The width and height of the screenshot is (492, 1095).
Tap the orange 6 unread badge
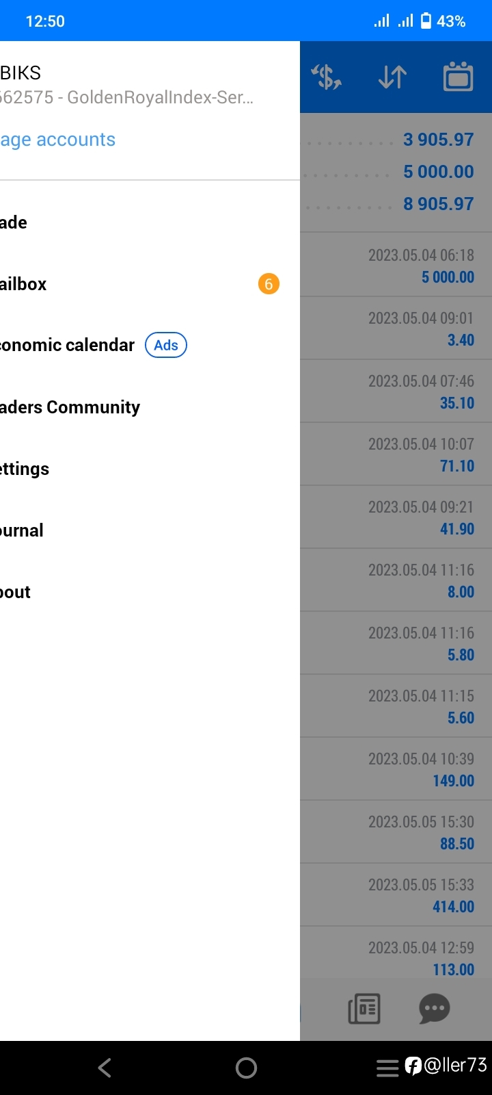pos(269,284)
